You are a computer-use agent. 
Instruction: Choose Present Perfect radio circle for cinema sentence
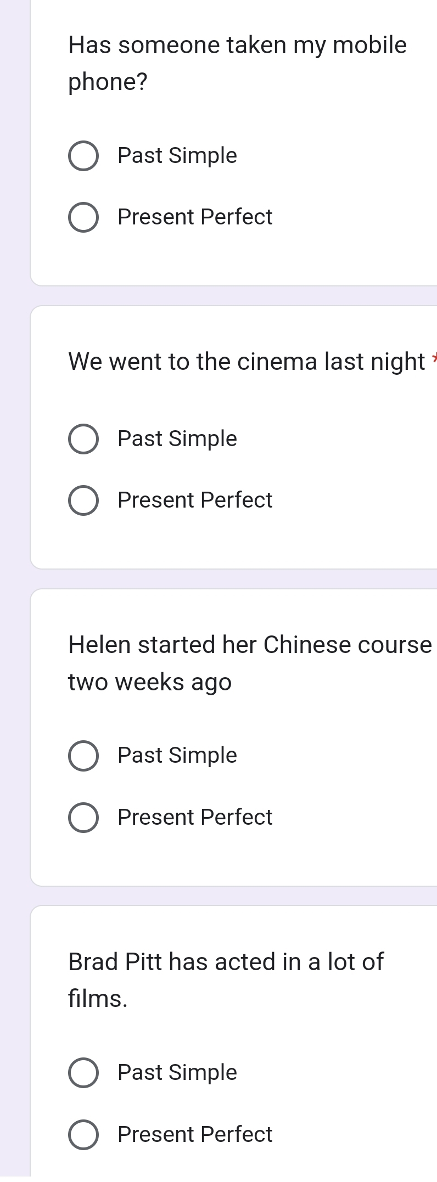tap(83, 500)
